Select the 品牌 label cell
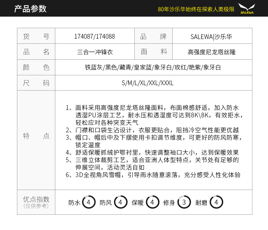This screenshot has width=268, height=230. (x=153, y=36)
